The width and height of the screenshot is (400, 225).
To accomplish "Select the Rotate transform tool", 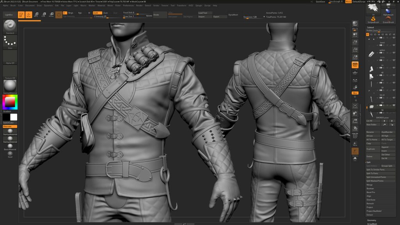I will [x=51, y=15].
